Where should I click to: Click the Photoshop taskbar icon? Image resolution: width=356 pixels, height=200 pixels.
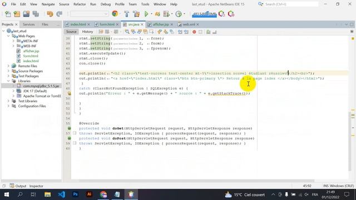click(76, 194)
